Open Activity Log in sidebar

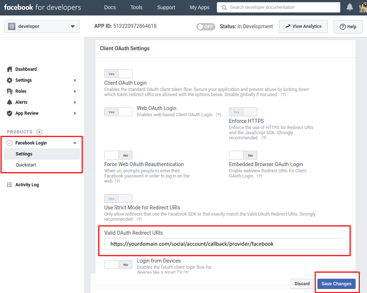pyautogui.click(x=27, y=185)
